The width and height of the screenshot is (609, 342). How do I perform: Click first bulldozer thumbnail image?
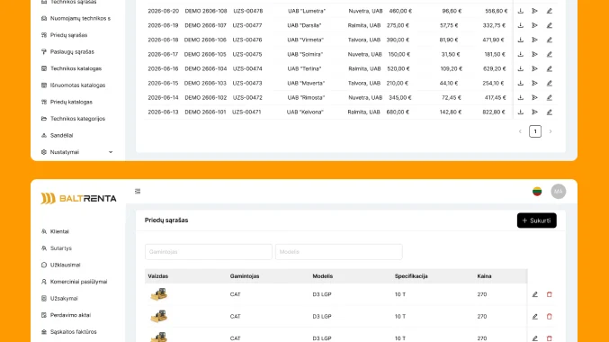158,294
